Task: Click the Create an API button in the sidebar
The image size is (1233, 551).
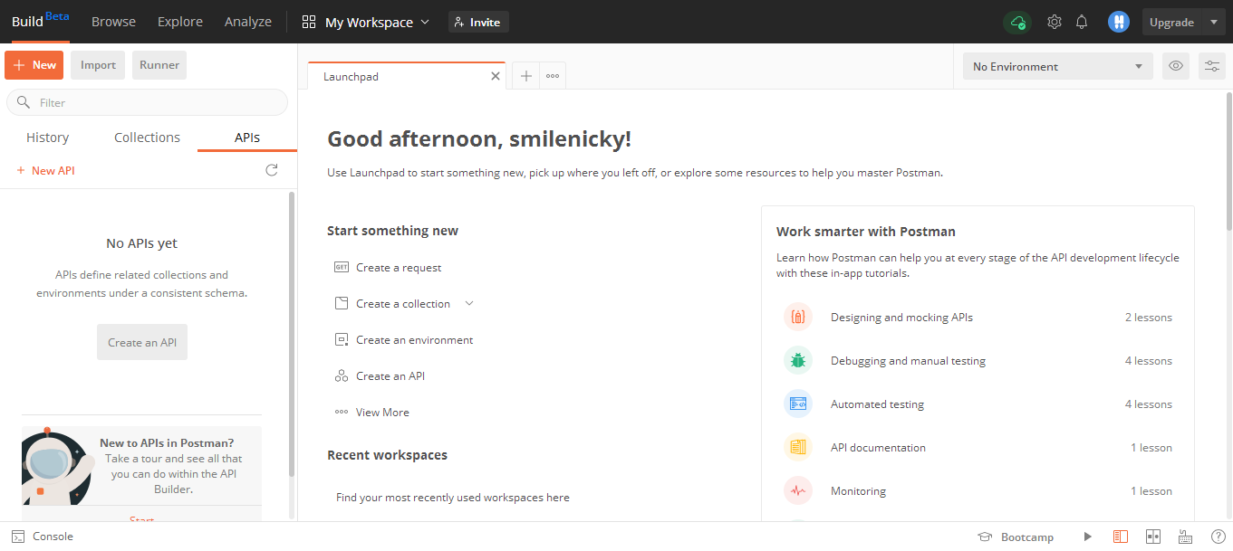Action: [x=142, y=342]
